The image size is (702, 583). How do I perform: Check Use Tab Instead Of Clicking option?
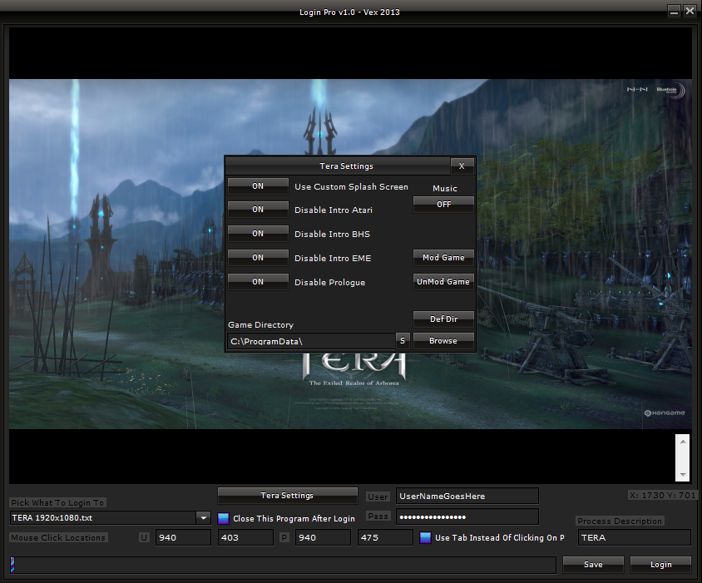(x=425, y=538)
